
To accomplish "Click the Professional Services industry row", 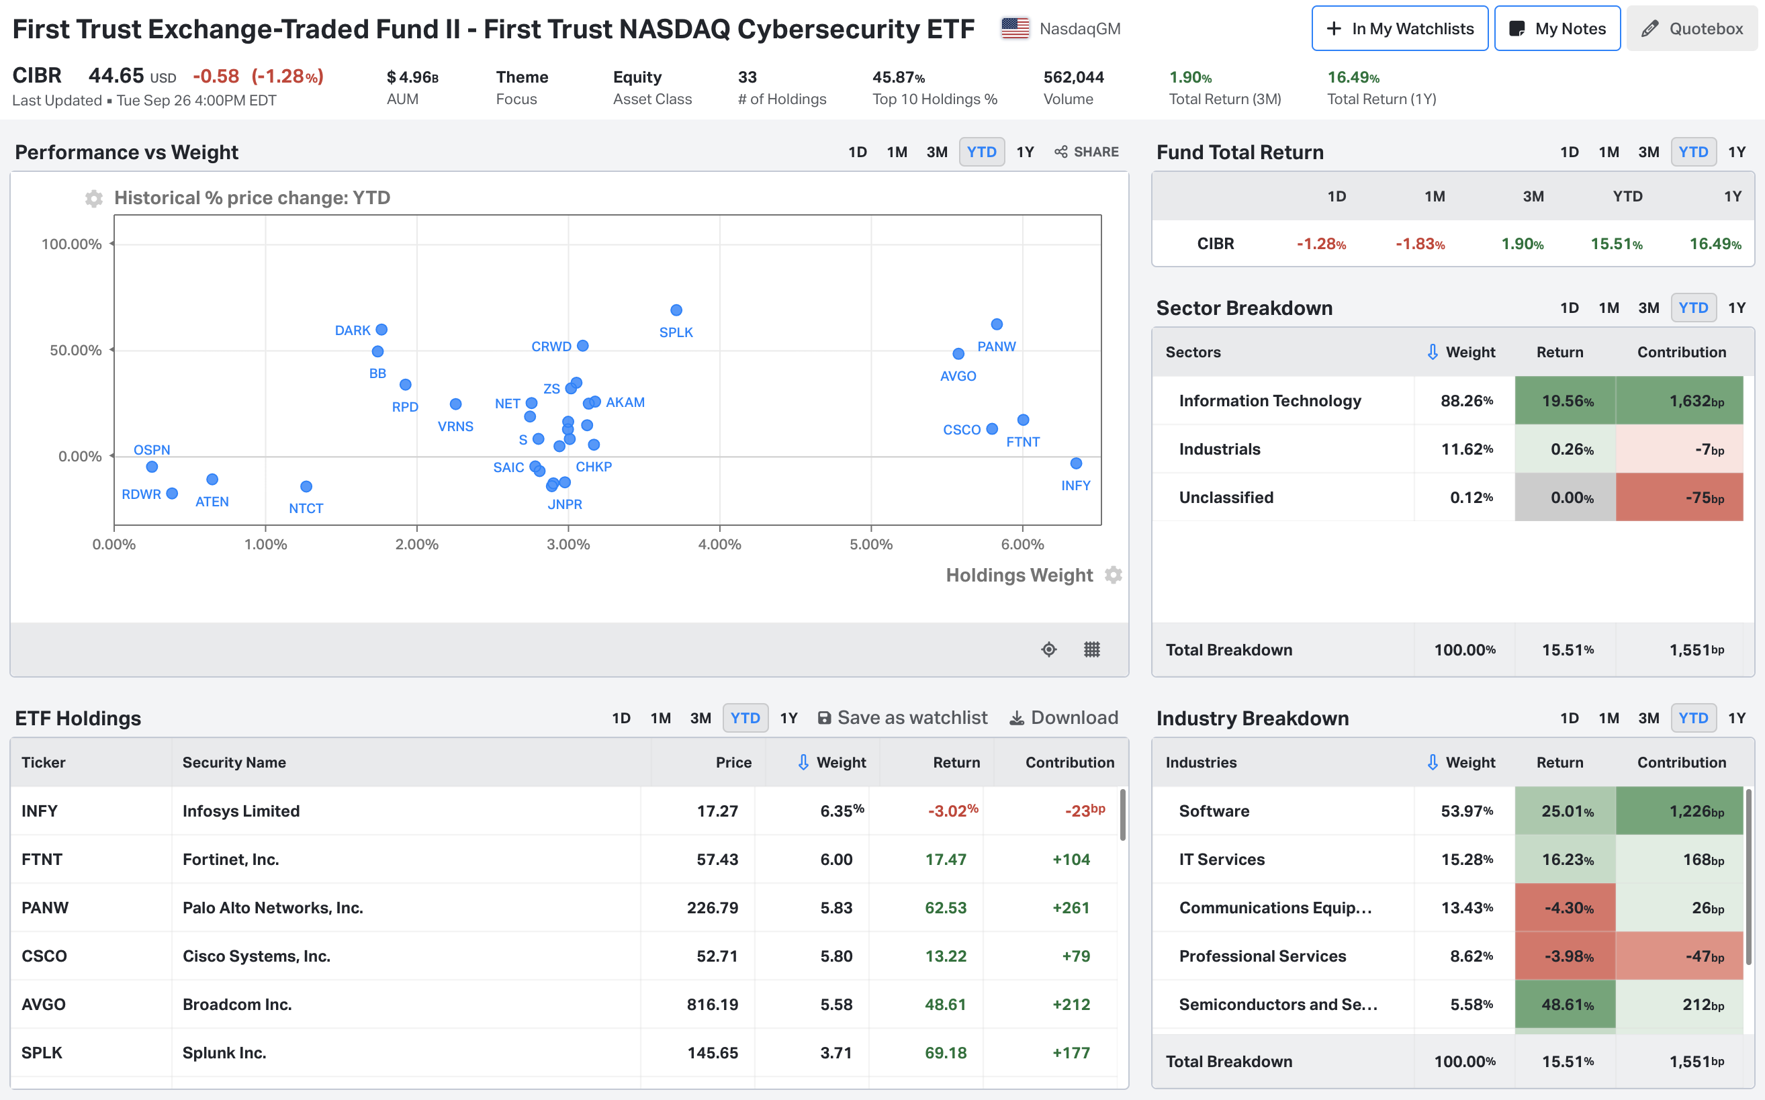I will [1448, 956].
